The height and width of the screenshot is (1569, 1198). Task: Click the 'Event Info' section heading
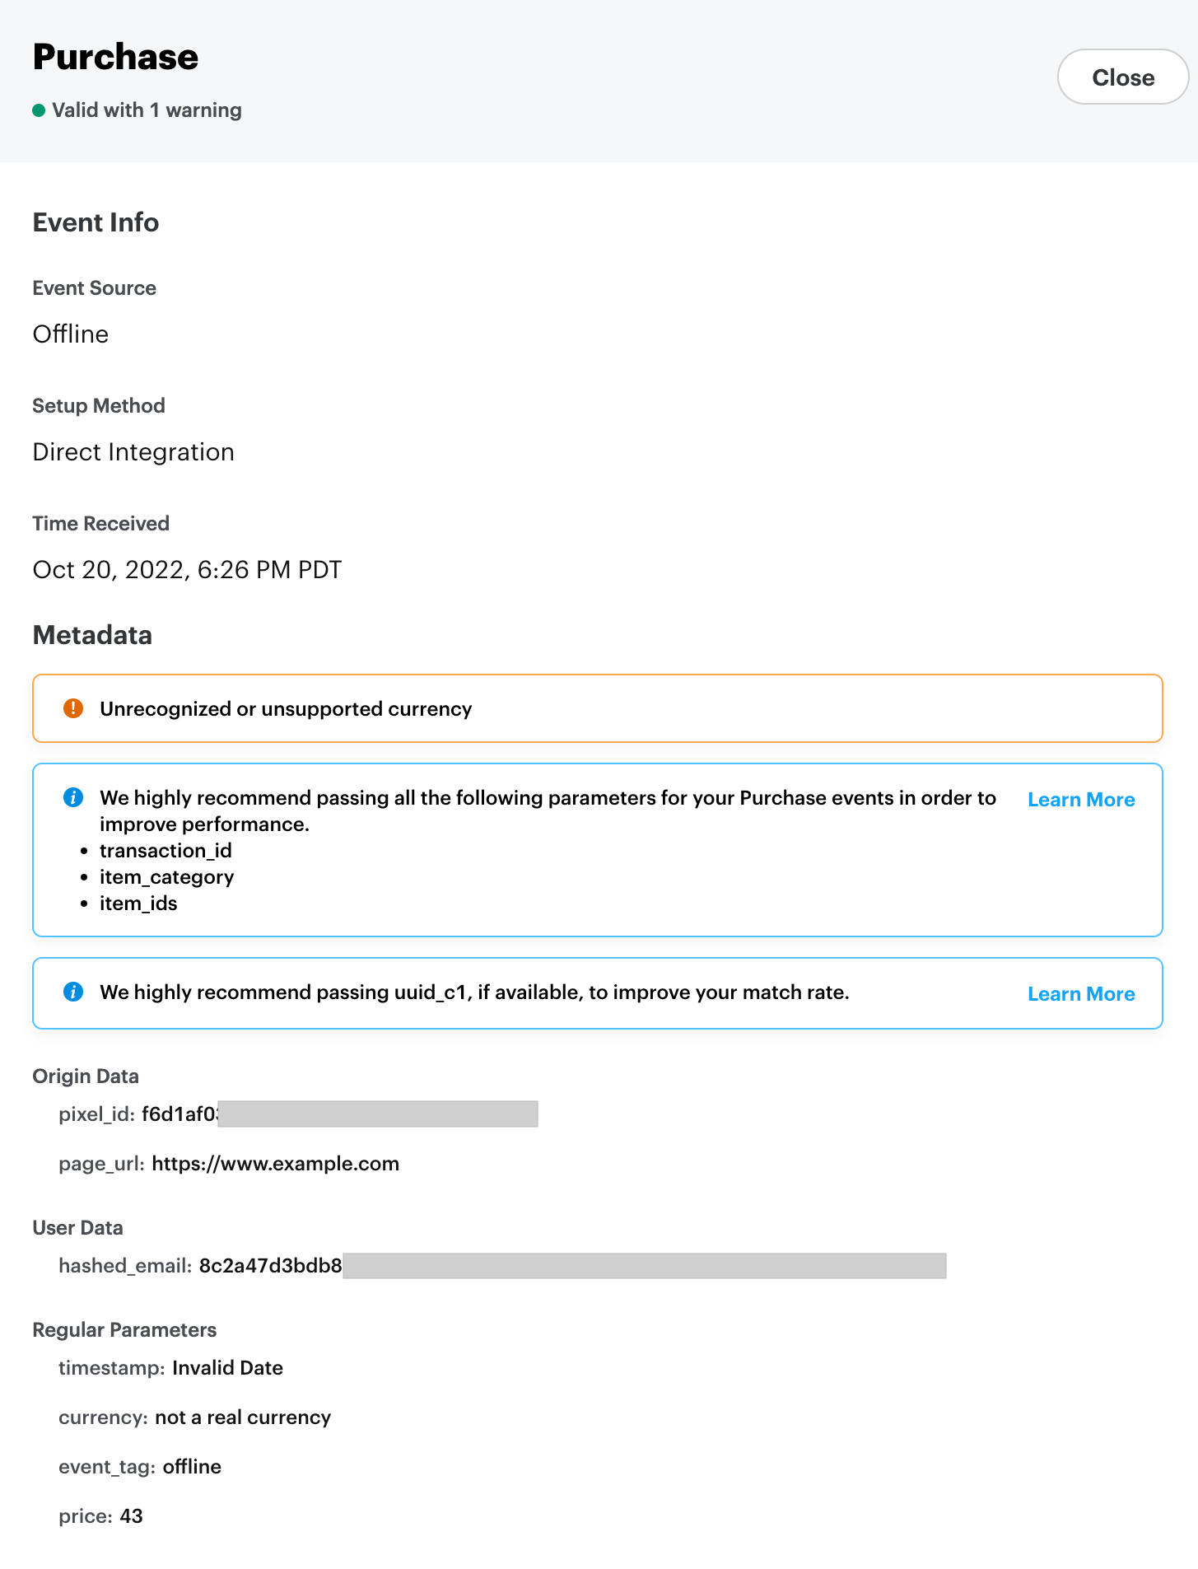click(x=96, y=222)
